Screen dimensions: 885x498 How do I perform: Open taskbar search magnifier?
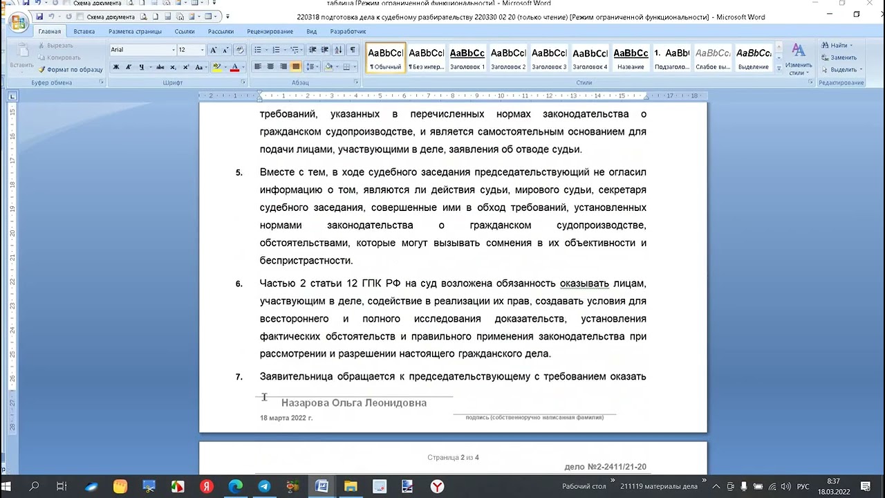click(x=34, y=486)
